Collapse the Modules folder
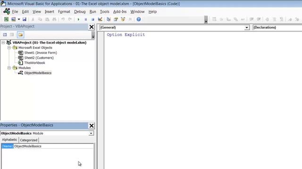This screenshot has width=302, height=169. (x=9, y=68)
